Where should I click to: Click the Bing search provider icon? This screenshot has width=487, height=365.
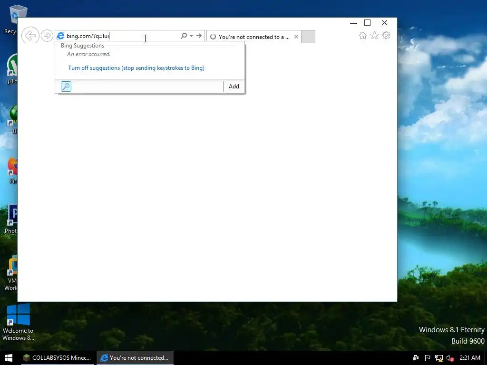pyautogui.click(x=66, y=86)
